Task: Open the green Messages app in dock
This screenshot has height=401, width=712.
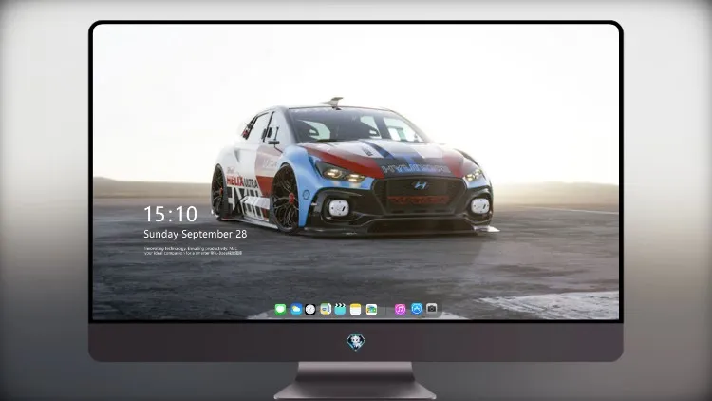Action: [x=281, y=309]
